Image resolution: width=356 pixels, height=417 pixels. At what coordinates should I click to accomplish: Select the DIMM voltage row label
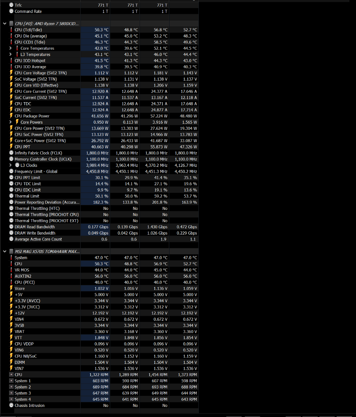tap(20, 362)
